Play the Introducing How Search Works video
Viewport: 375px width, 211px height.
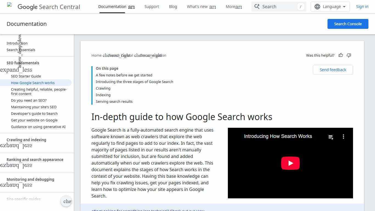(x=290, y=163)
